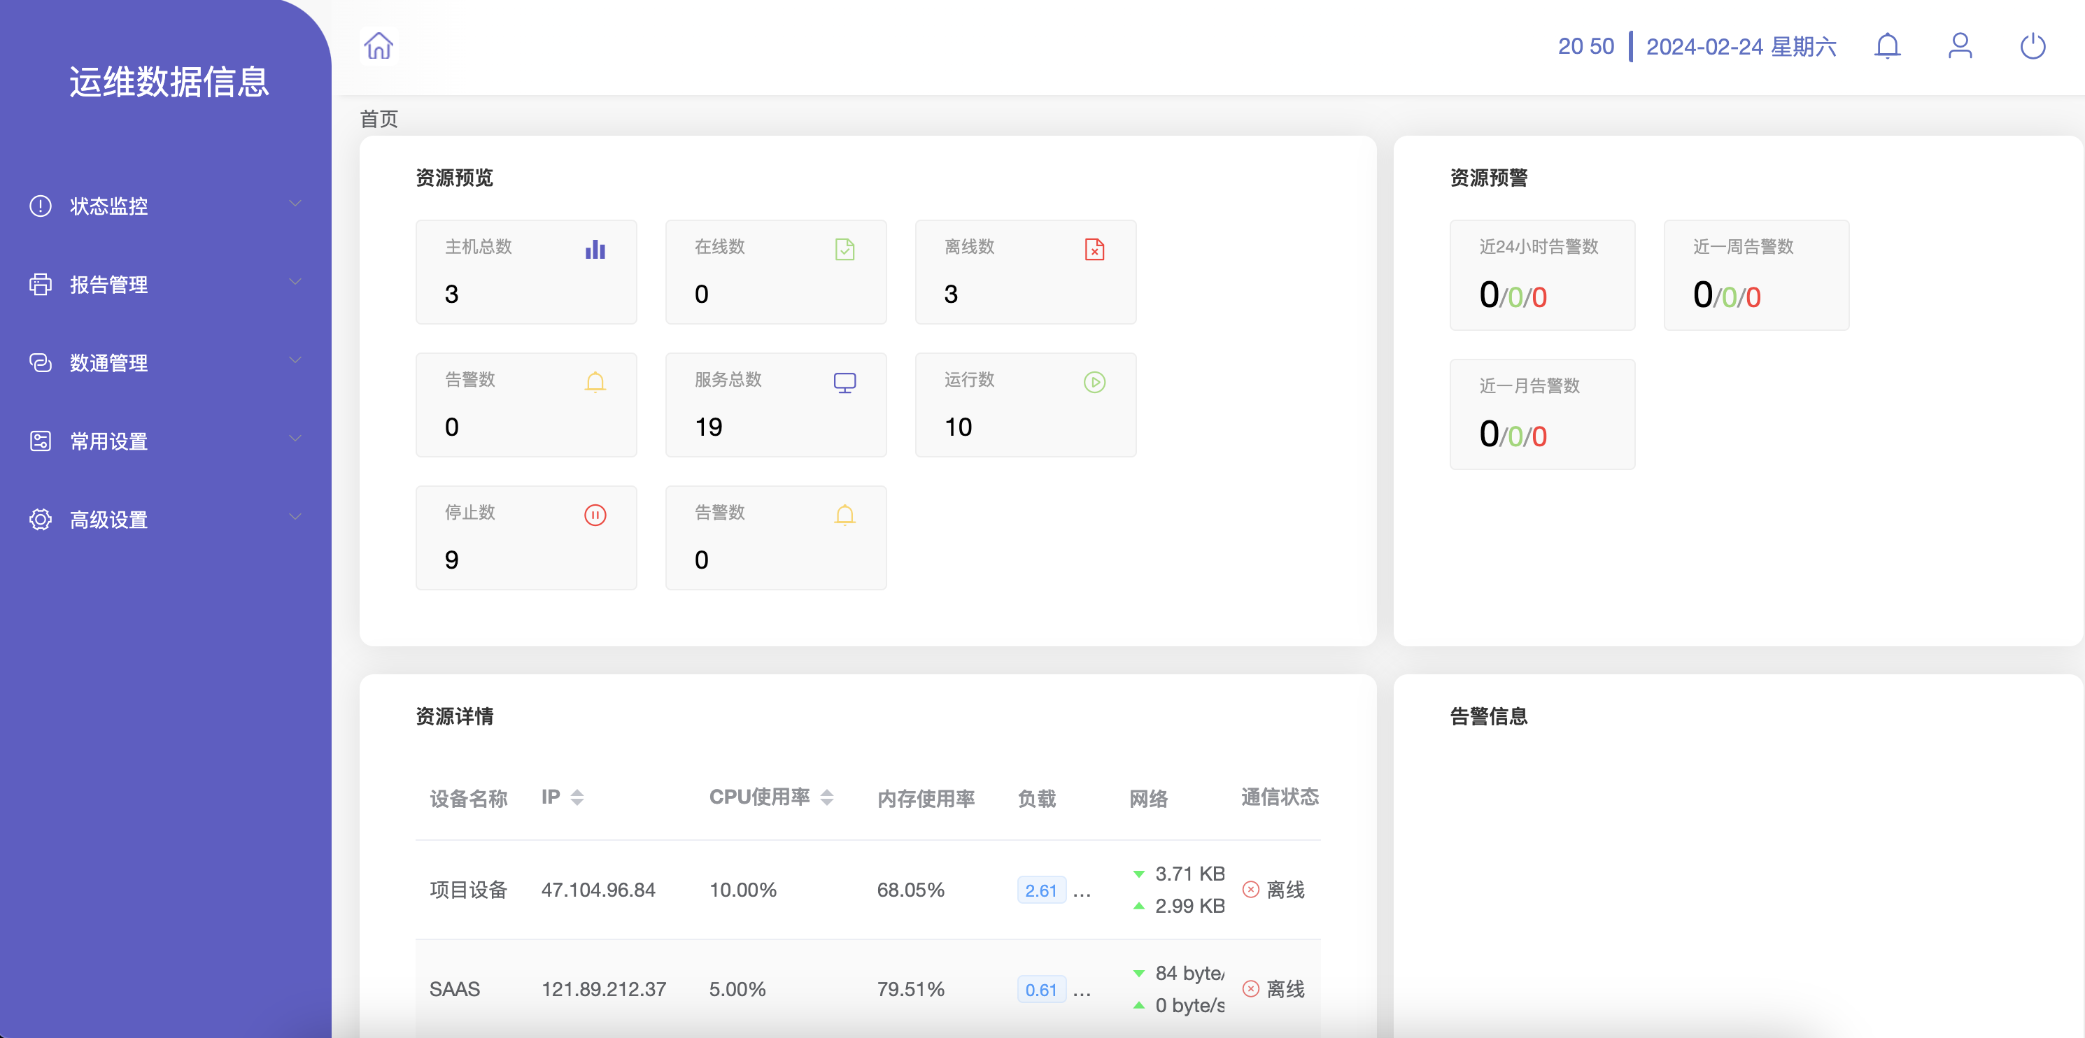2085x1038 pixels.
Task: Click the 报告管理 printer icon
Action: point(41,284)
